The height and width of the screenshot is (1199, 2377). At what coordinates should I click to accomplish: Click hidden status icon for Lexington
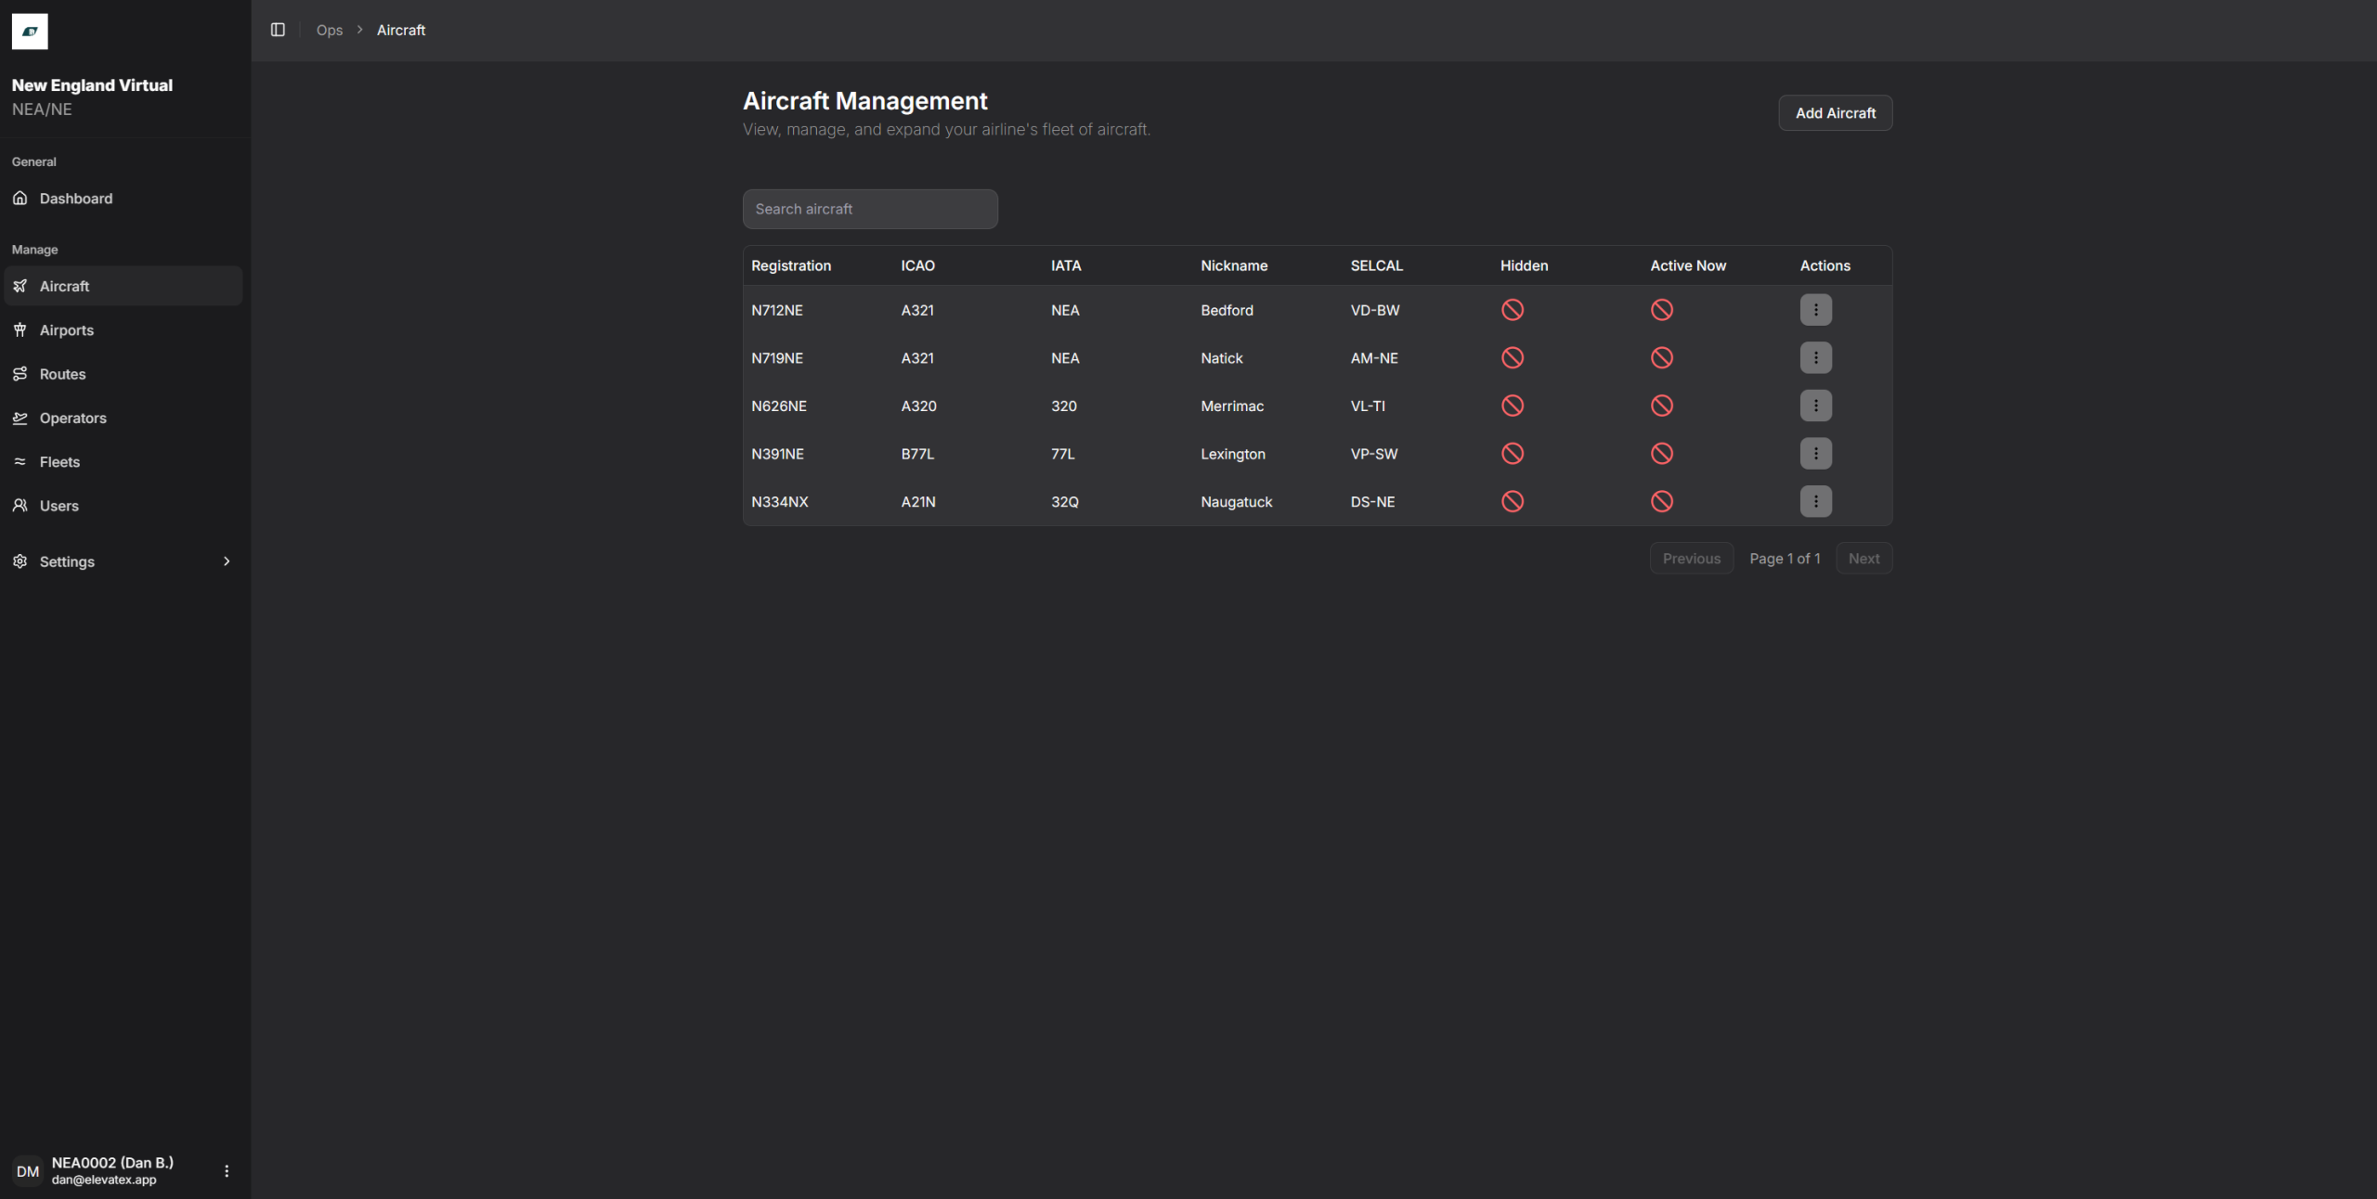(1512, 454)
